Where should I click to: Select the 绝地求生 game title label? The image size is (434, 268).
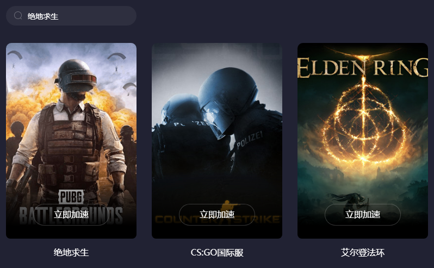click(x=71, y=252)
